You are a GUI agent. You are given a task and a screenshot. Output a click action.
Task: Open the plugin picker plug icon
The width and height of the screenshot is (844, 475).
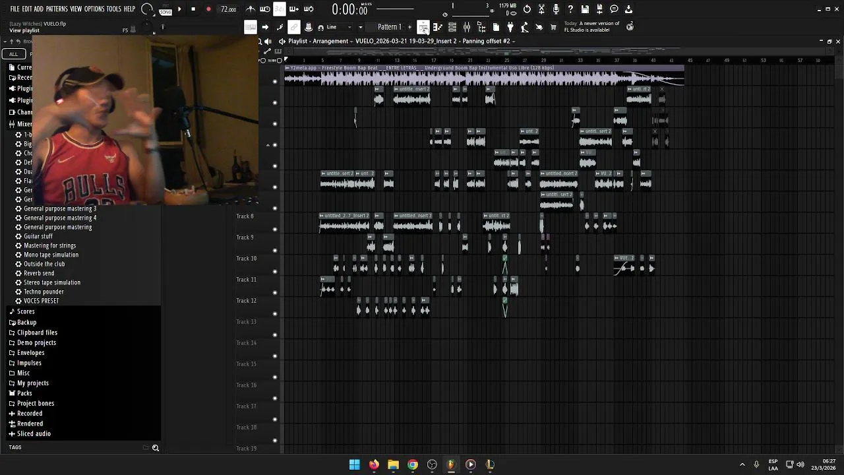[x=510, y=27]
